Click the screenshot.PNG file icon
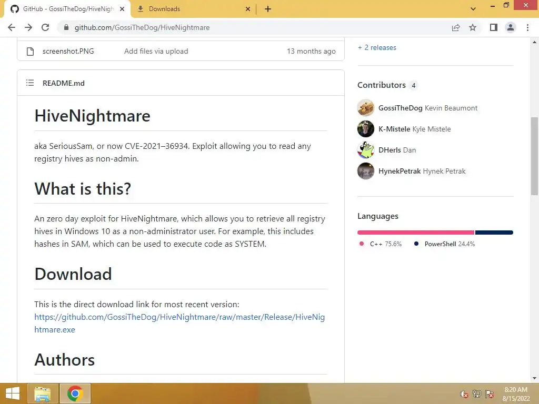The image size is (539, 404). coord(30,51)
